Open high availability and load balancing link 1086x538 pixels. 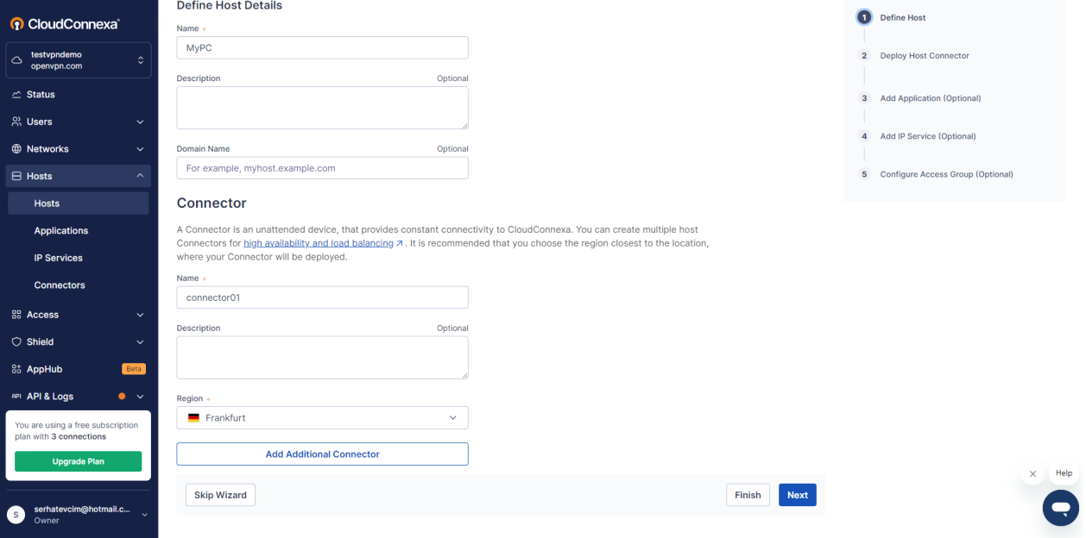pos(318,244)
